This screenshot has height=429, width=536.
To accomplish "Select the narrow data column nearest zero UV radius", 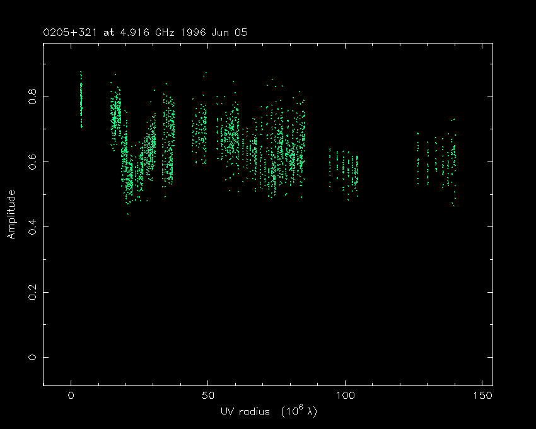I will tap(81, 101).
